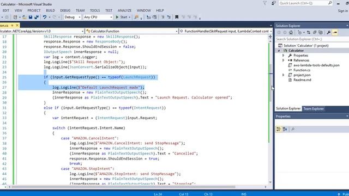Click the Solution Explorer Forward arrow

click(285, 33)
